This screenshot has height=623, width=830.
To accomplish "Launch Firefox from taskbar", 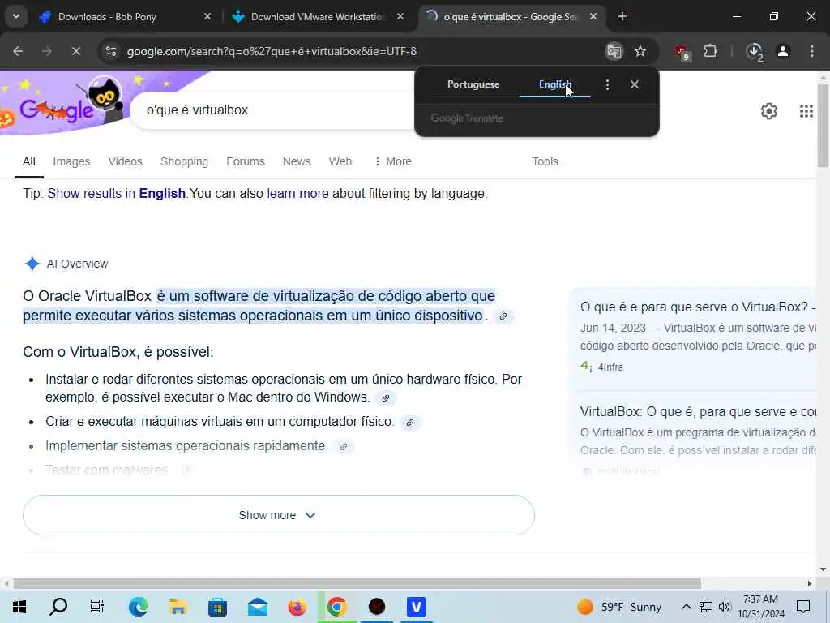I will (297, 607).
